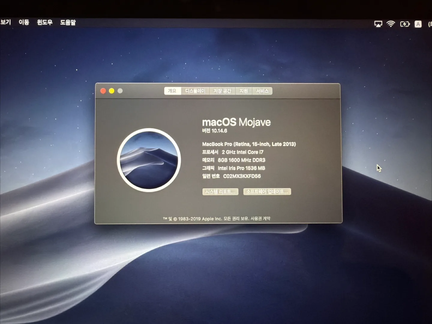The image size is (432, 324).
Task: Open the 도움말 menu
Action: point(68,23)
